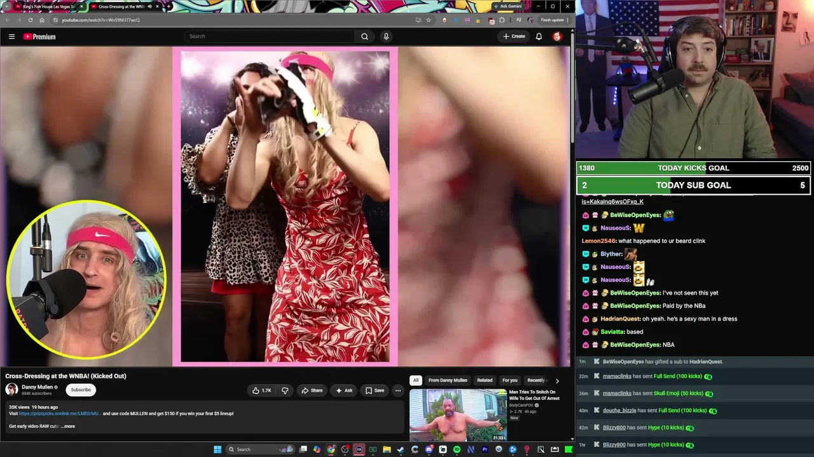Image resolution: width=814 pixels, height=457 pixels.
Task: Open Steam from the taskbar
Action: click(401, 449)
